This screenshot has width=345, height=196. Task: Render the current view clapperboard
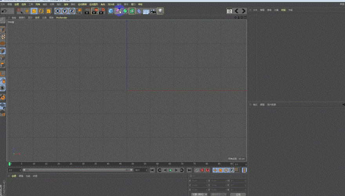coord(87,11)
